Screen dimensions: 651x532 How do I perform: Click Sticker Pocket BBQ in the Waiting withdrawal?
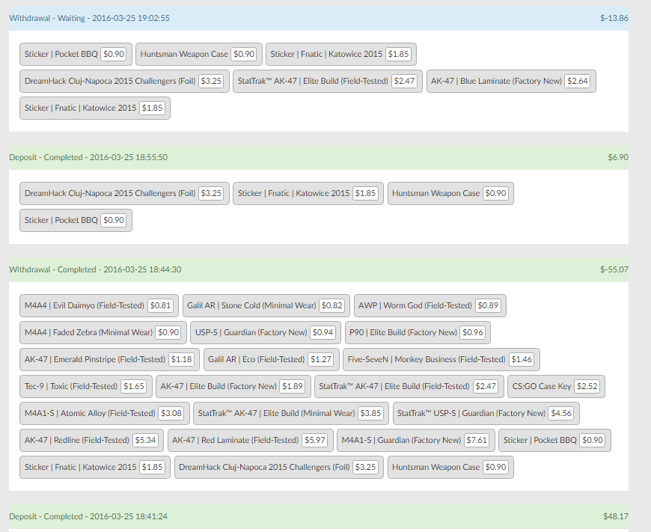coord(76,54)
